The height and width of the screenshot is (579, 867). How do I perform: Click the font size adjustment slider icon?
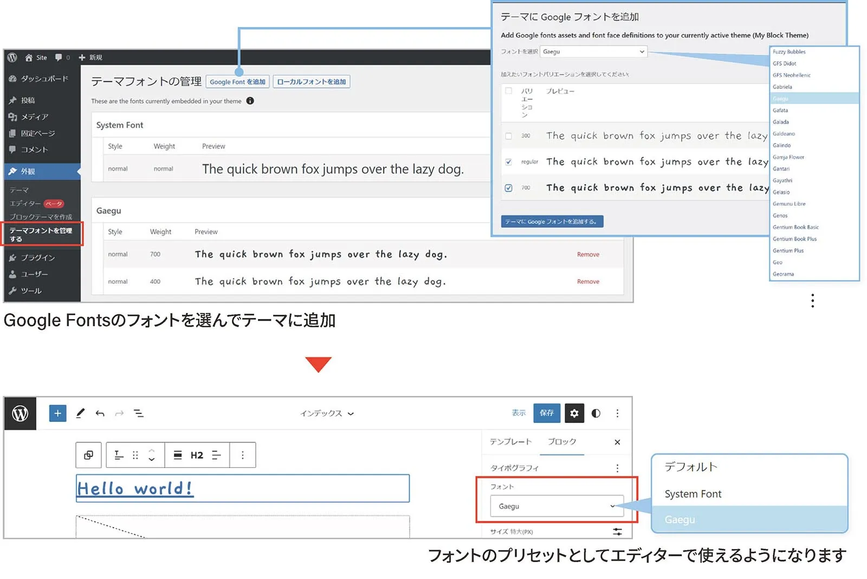(618, 531)
